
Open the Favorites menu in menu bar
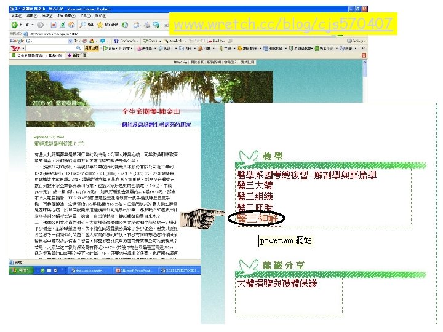[66, 16]
